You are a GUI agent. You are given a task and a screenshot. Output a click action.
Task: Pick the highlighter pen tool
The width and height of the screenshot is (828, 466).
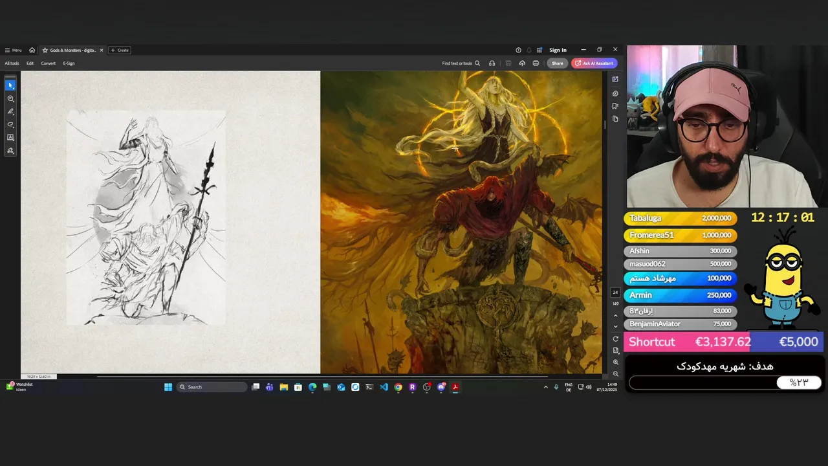[x=10, y=111]
